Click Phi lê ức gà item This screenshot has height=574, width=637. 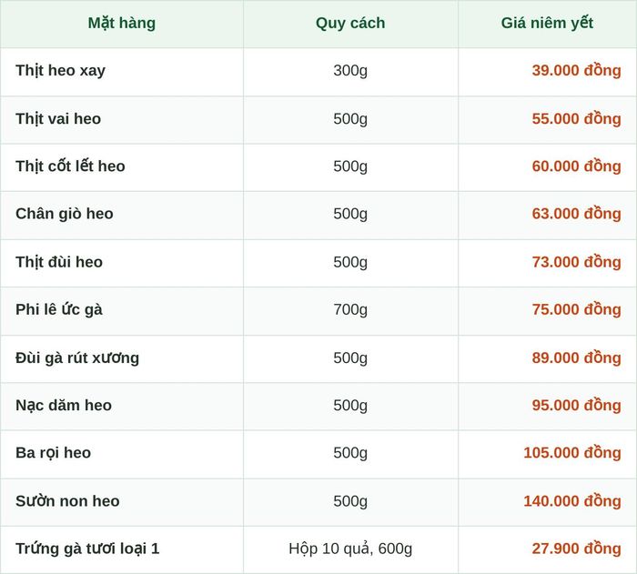click(x=59, y=309)
